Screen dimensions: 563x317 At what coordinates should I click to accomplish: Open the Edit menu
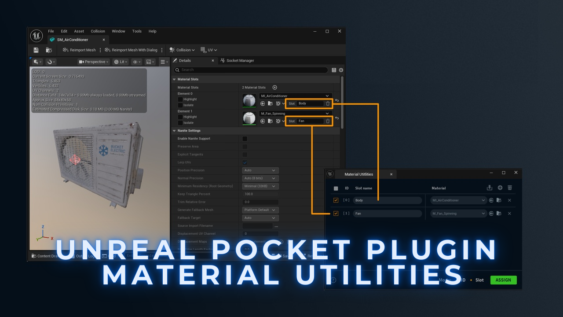coord(64,31)
